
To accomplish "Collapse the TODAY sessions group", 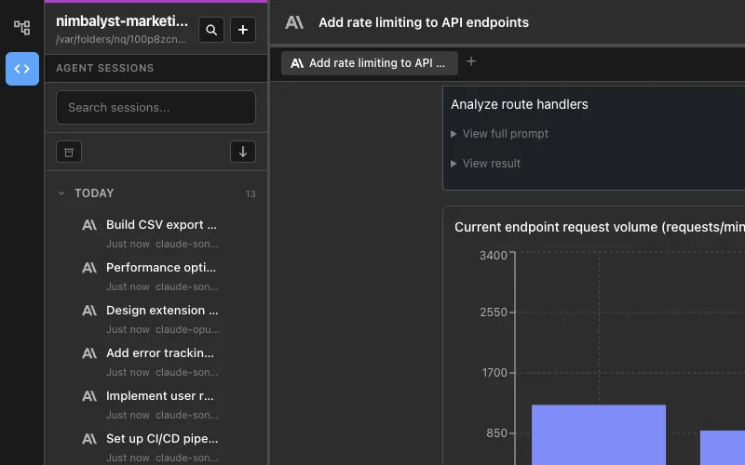I will [62, 193].
